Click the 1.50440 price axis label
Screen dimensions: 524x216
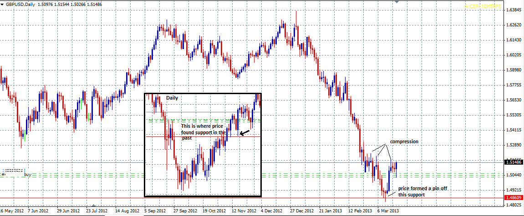click(513, 175)
